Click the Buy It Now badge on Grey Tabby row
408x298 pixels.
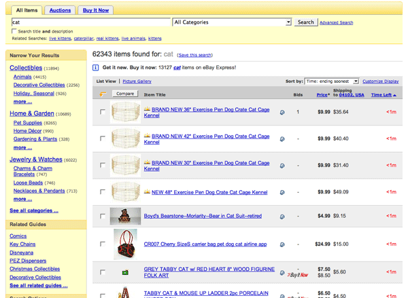298,275
